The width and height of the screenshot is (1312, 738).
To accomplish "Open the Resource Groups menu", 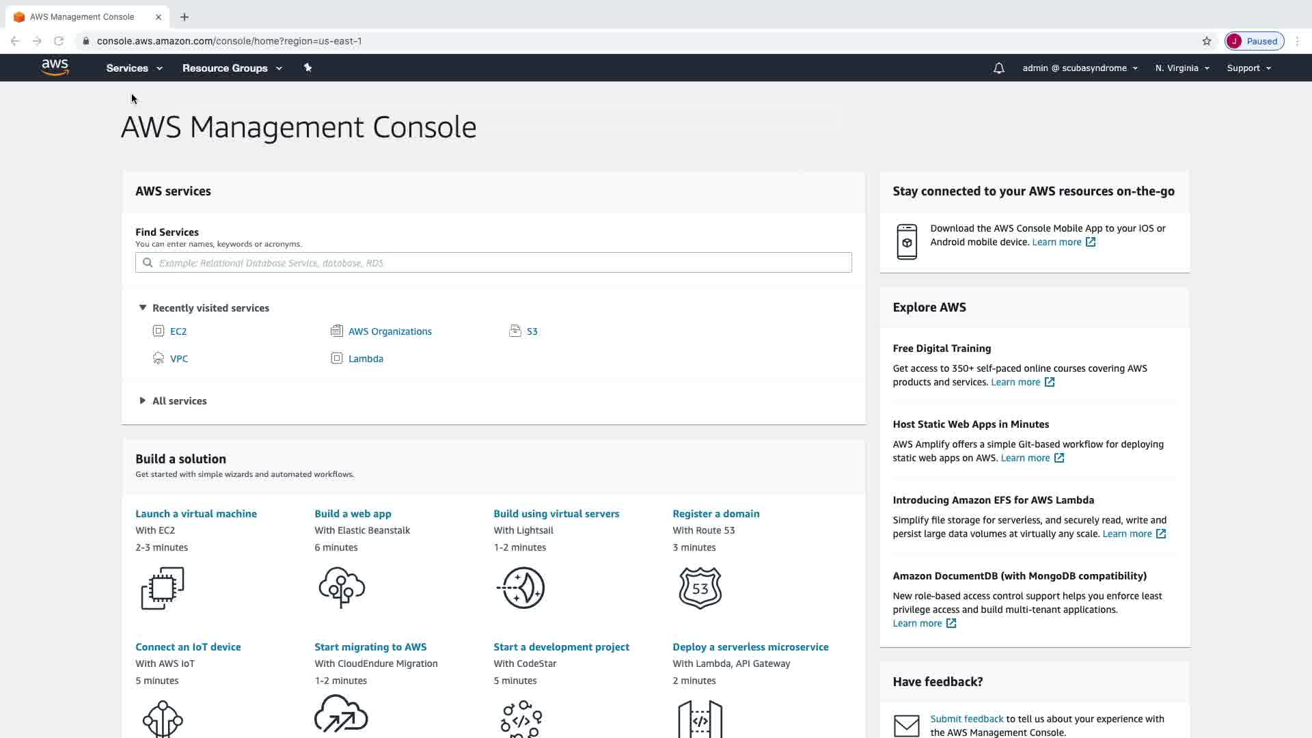I will click(232, 68).
